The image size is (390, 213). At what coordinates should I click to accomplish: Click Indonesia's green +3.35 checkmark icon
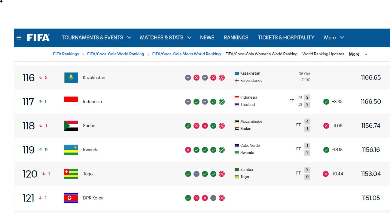click(326, 102)
